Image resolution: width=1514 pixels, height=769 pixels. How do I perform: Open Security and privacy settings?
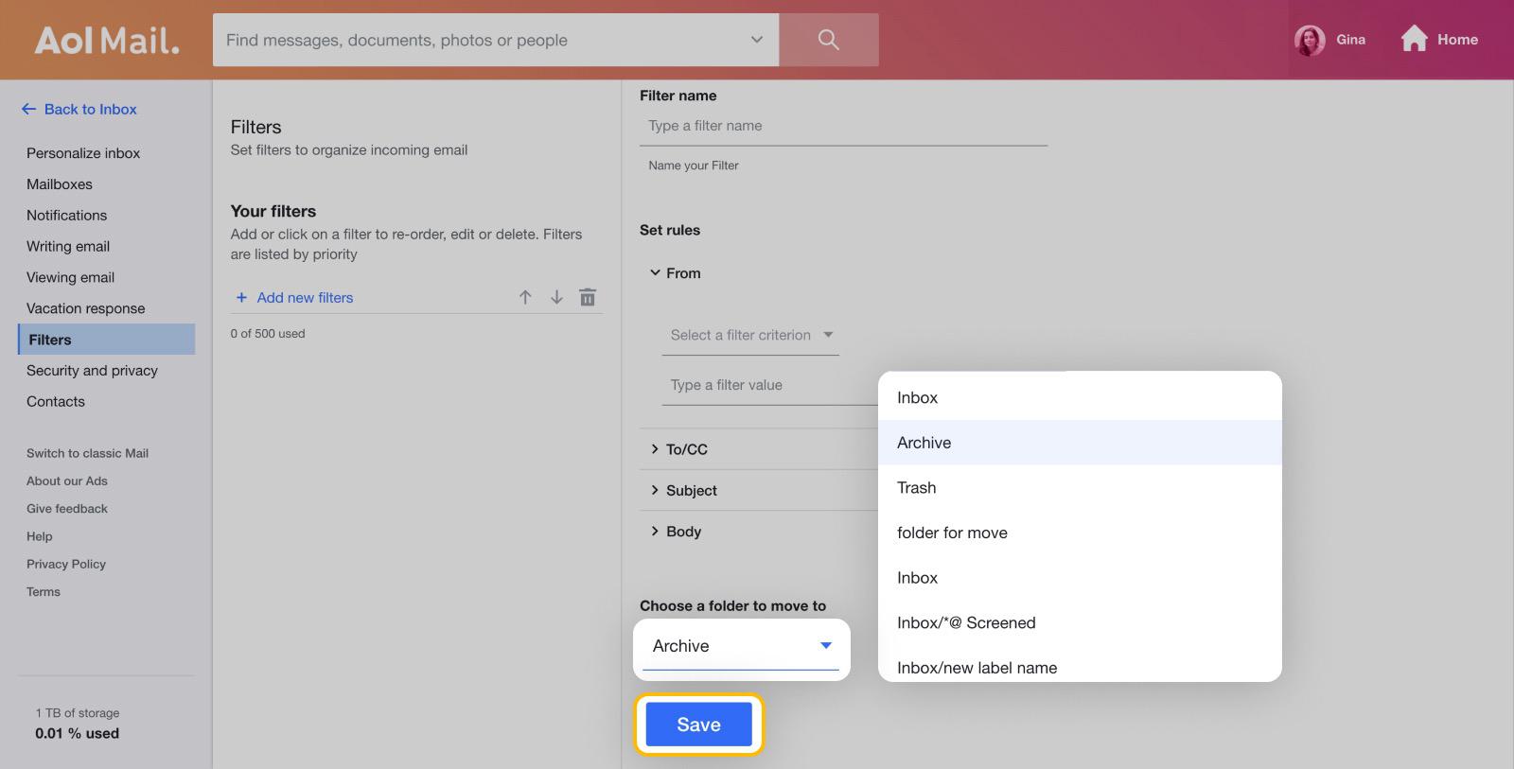92,371
